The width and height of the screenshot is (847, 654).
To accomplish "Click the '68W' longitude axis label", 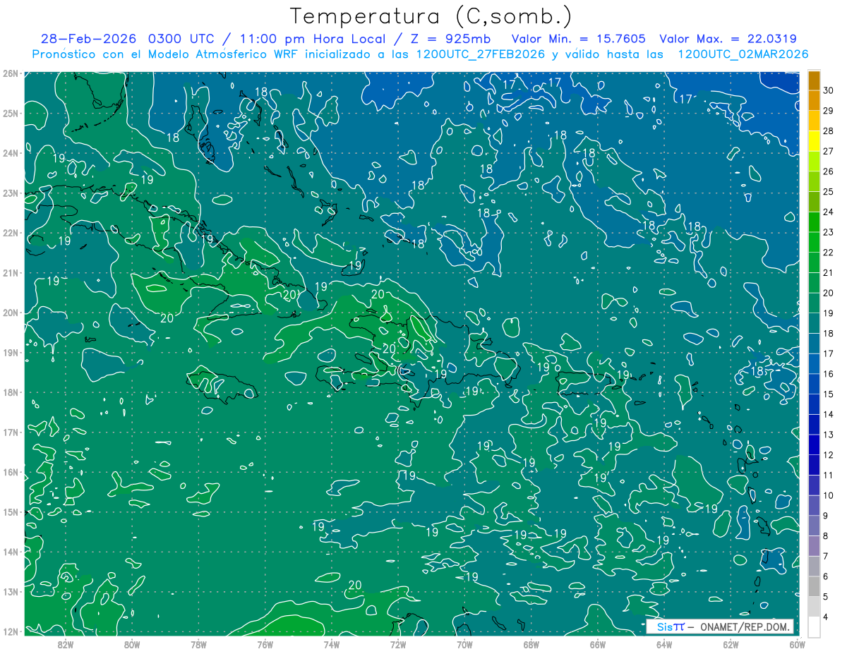I will pyautogui.click(x=531, y=643).
